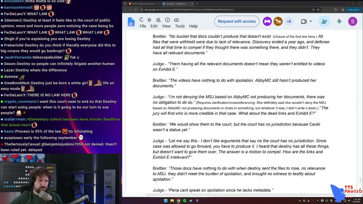Open the View menu
Screen dimensions: 363x204
coord(166,26)
